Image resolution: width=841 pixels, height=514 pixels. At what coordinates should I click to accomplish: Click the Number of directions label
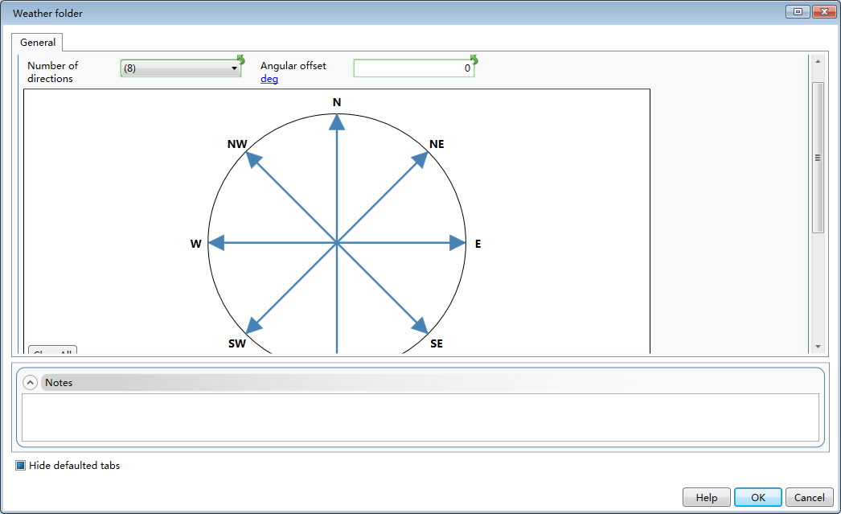(52, 72)
